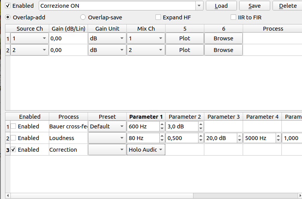Viewport: 302px width, 199px height.
Task: Open Source Ch dropdown in row 1
Action: (44, 38)
